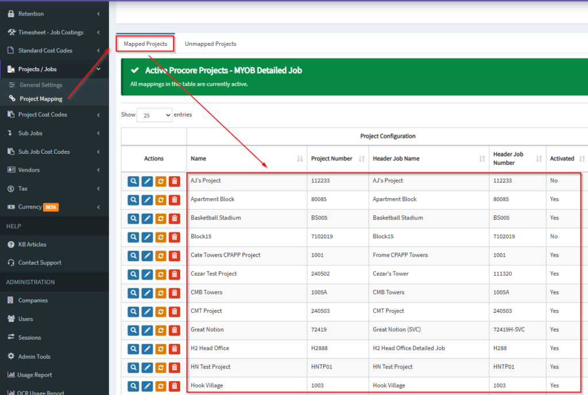Image resolution: width=588 pixels, height=395 pixels.
Task: Select the Great Notion (SVC) cell
Action: [428, 331]
